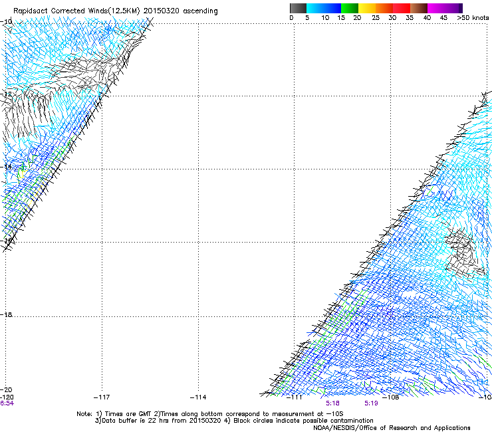This screenshot has width=492, height=432.
Task: Click the purple time stamp 5:18
Action: 332,403
